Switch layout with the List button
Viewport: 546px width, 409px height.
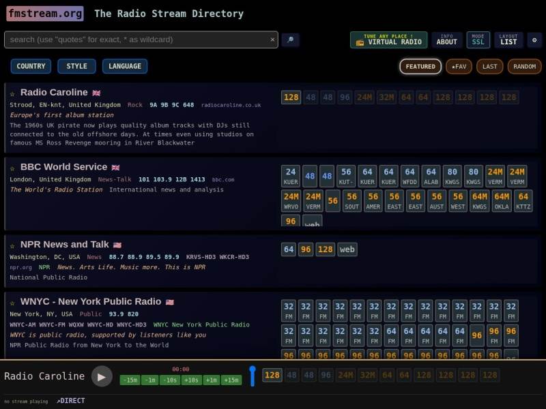click(x=508, y=40)
